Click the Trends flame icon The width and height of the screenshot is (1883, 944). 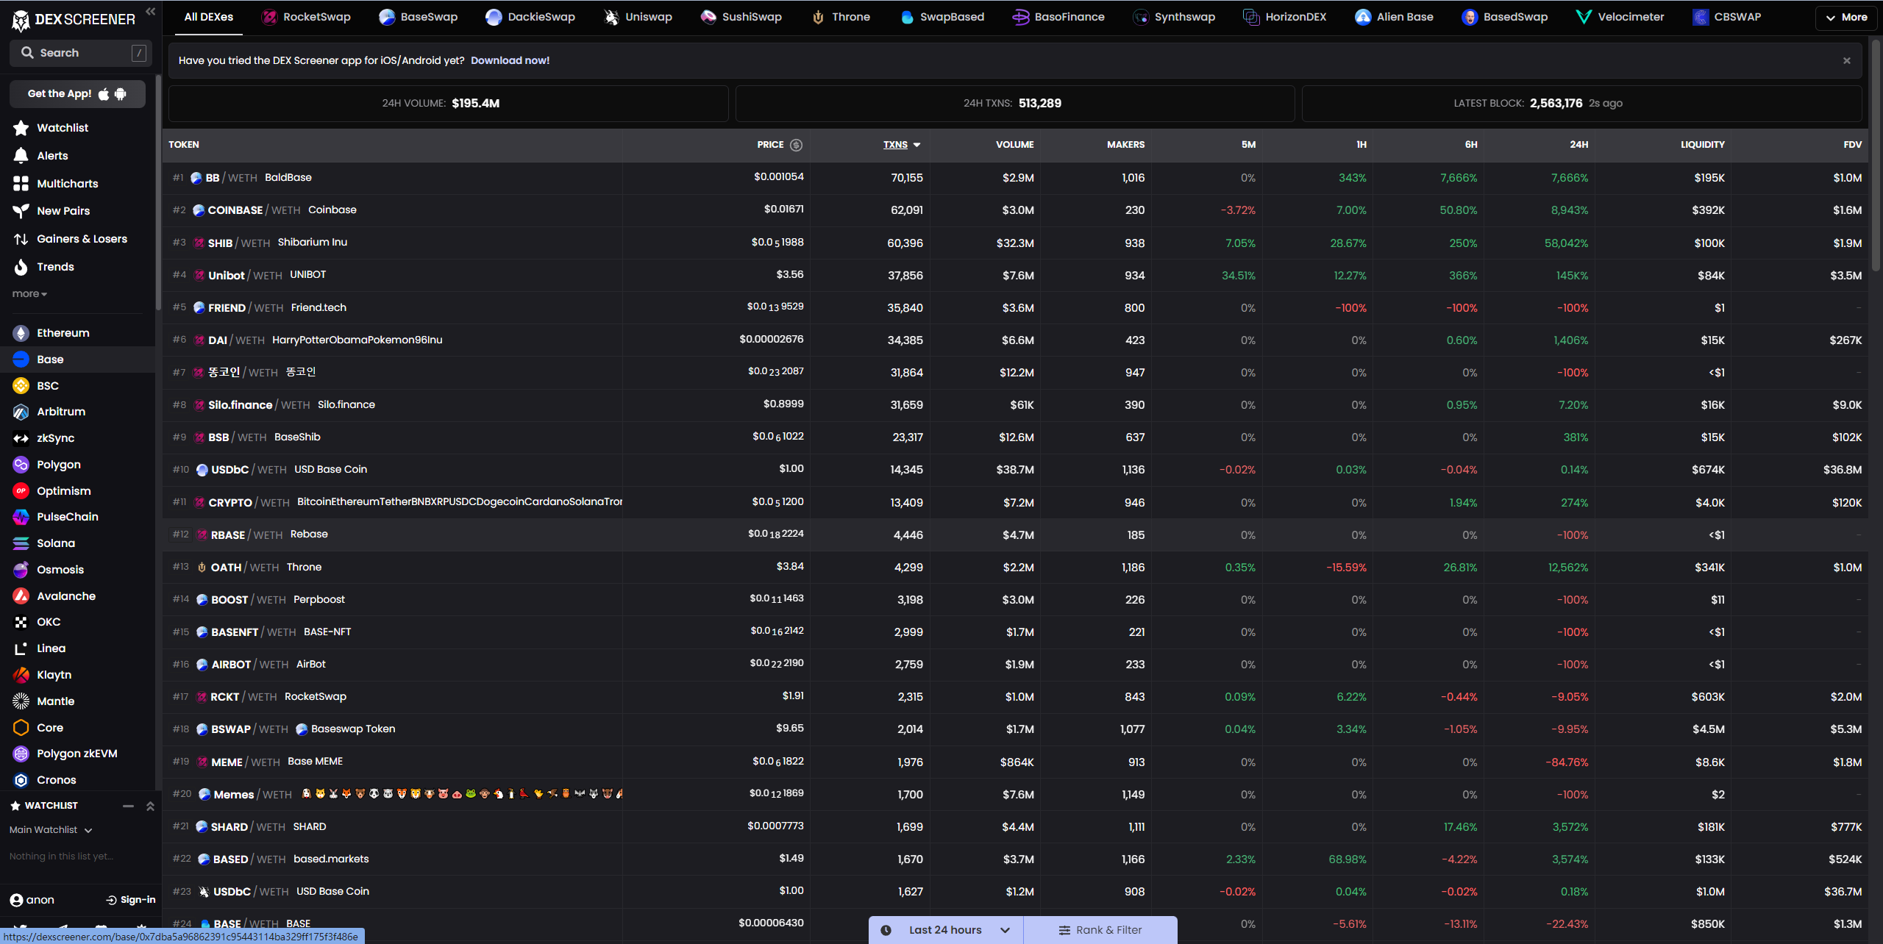(x=21, y=267)
